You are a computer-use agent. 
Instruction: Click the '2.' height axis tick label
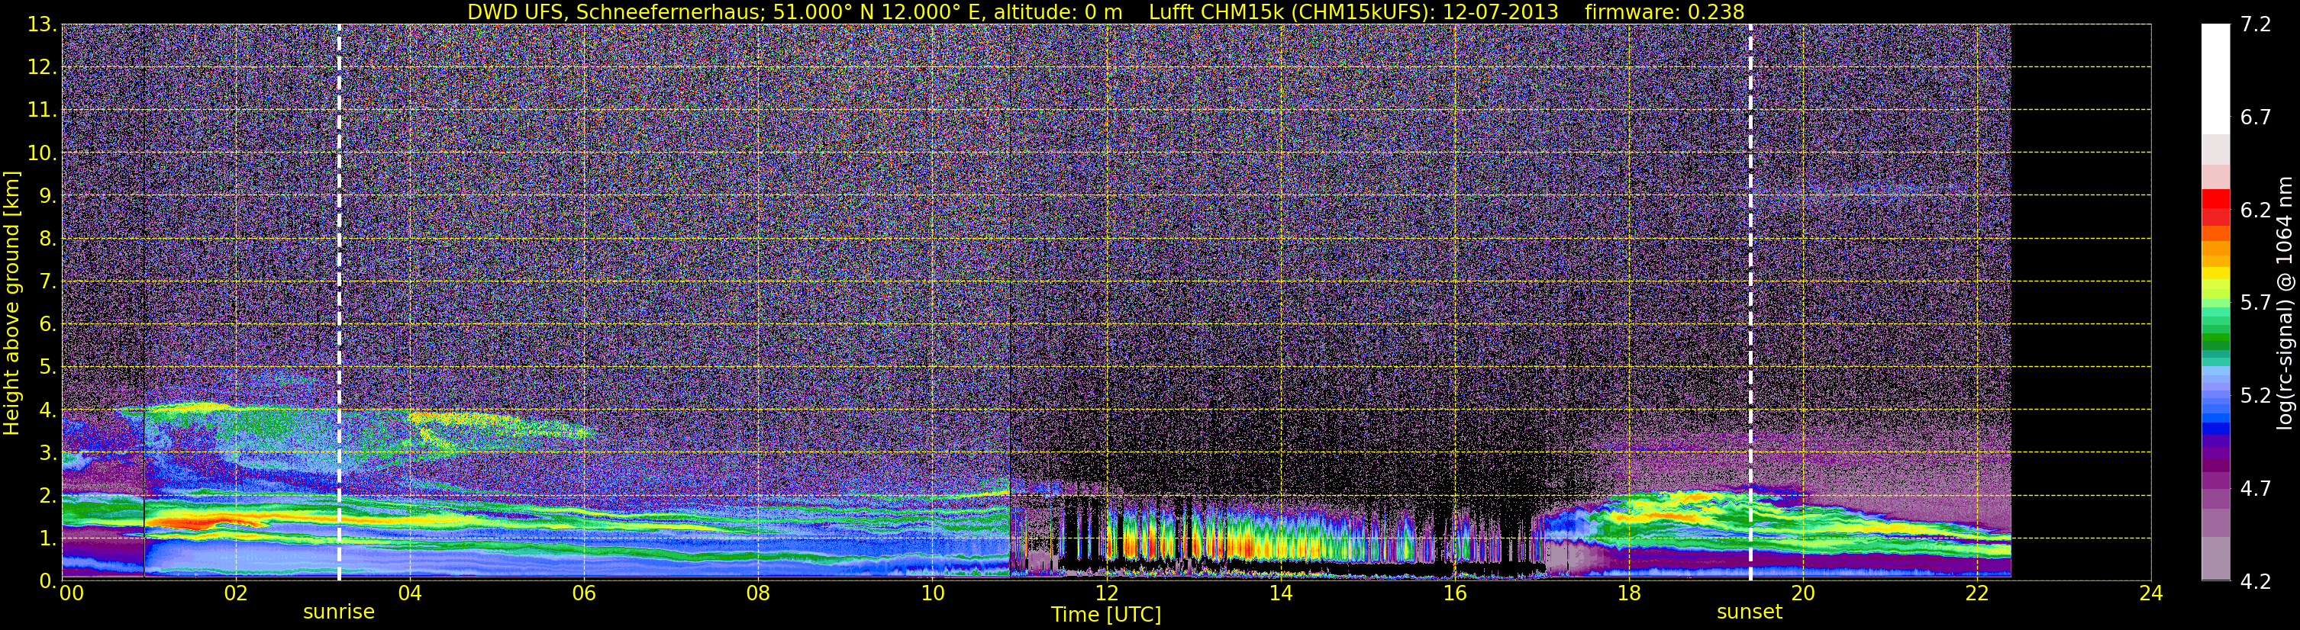(47, 497)
